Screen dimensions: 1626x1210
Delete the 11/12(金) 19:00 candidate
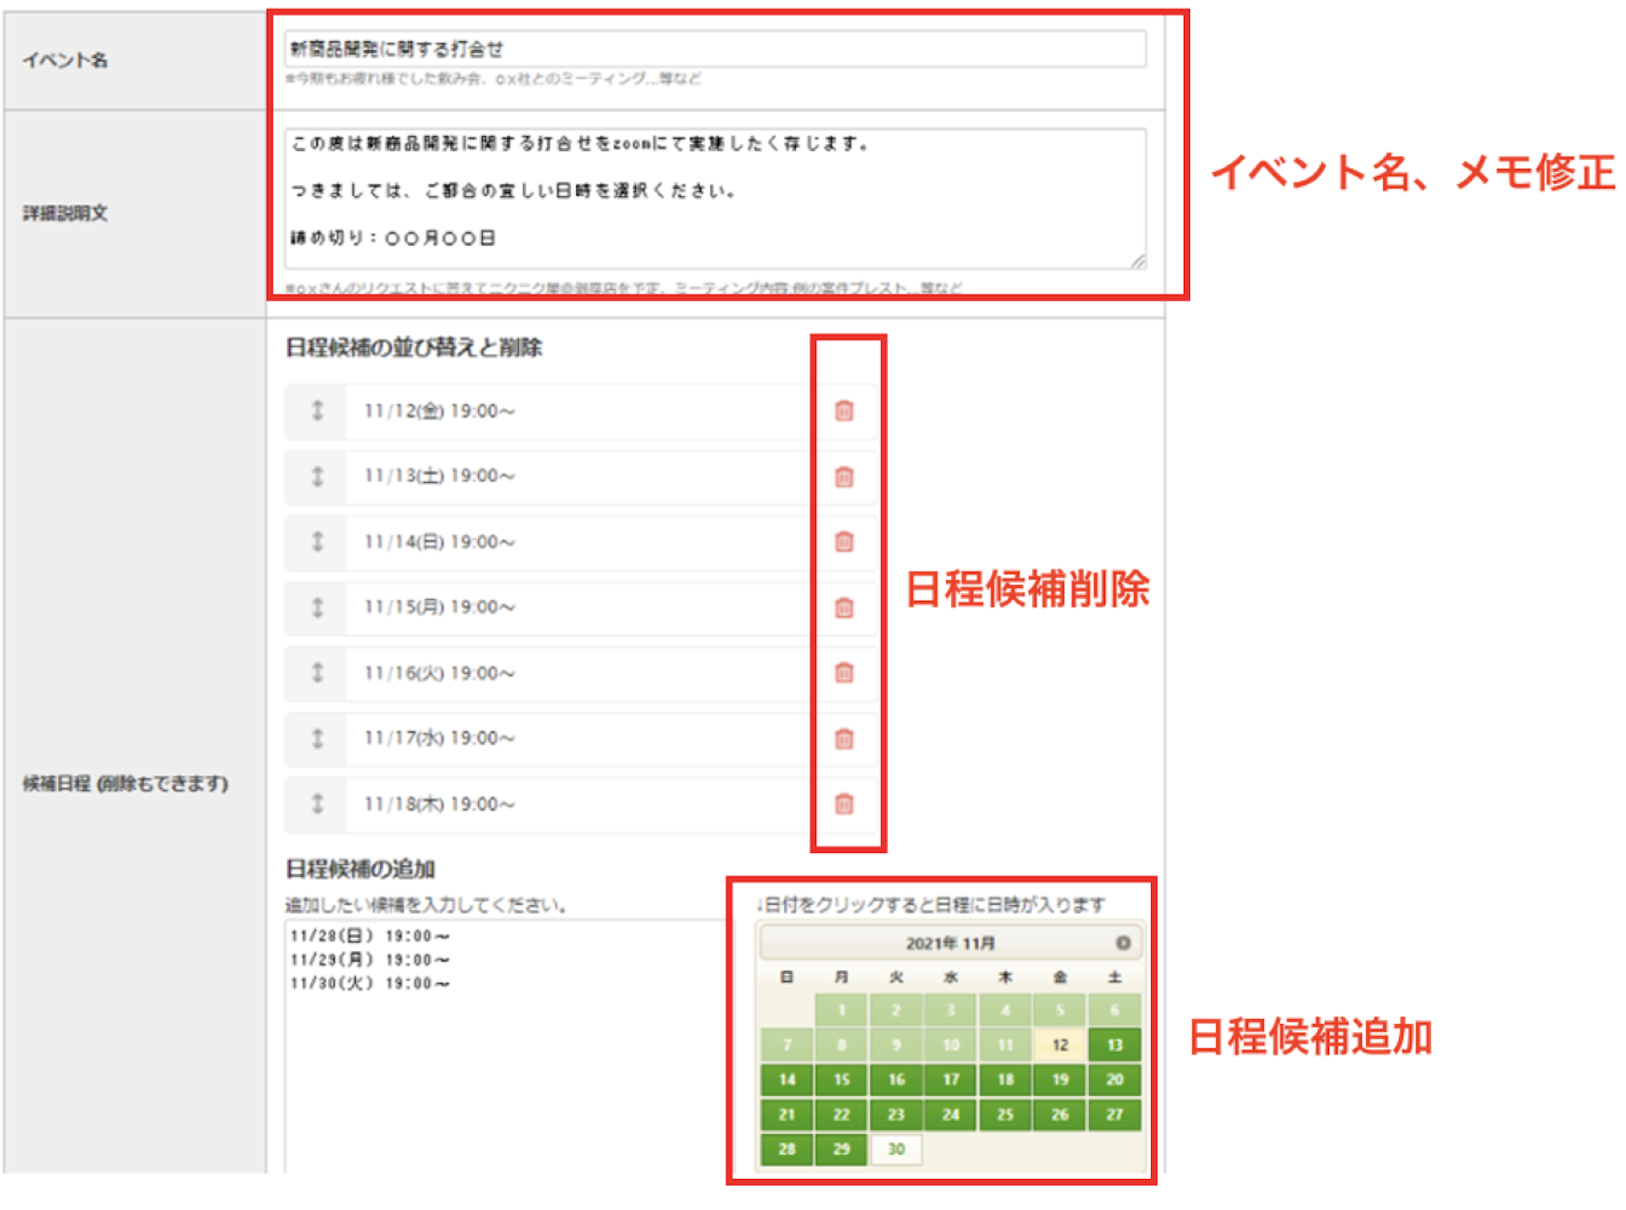click(x=843, y=411)
